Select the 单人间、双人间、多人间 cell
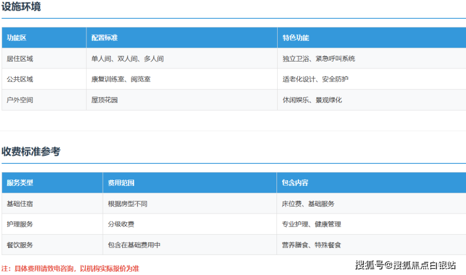This screenshot has width=466, height=275. pos(127,58)
